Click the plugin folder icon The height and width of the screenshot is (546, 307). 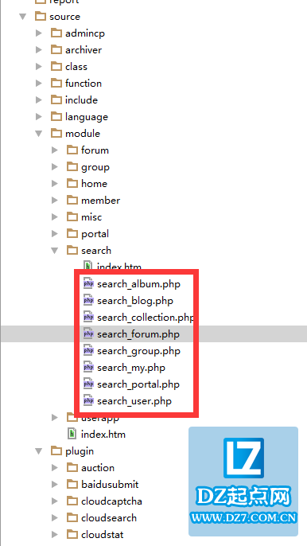pos(56,450)
